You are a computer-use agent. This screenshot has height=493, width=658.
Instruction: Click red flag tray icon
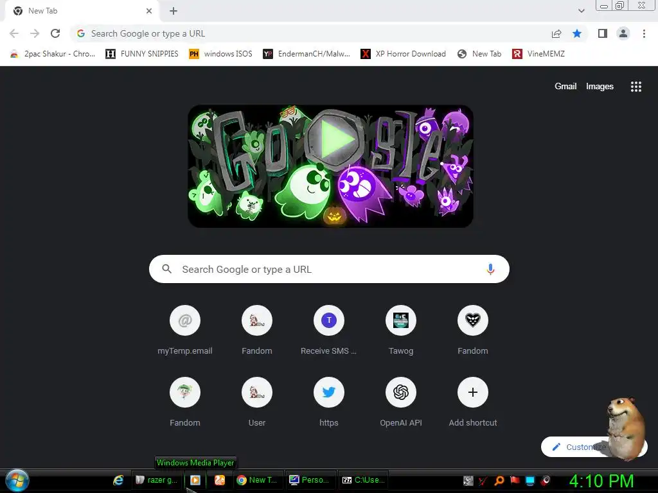pyautogui.click(x=515, y=480)
